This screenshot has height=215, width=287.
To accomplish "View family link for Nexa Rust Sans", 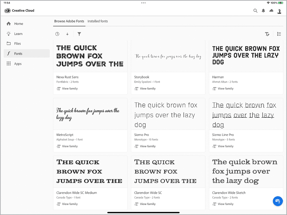I will pos(70,89).
